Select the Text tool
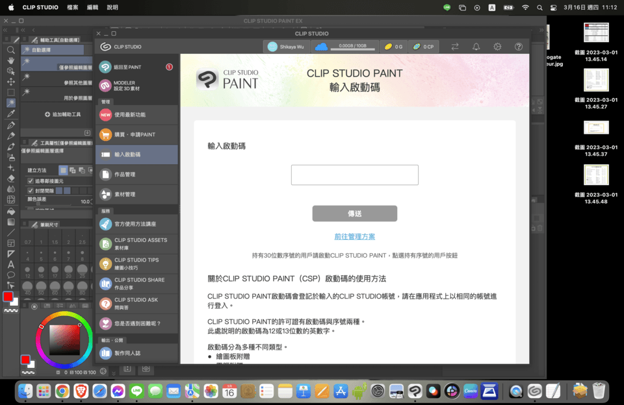This screenshot has height=405, width=624. [x=11, y=264]
